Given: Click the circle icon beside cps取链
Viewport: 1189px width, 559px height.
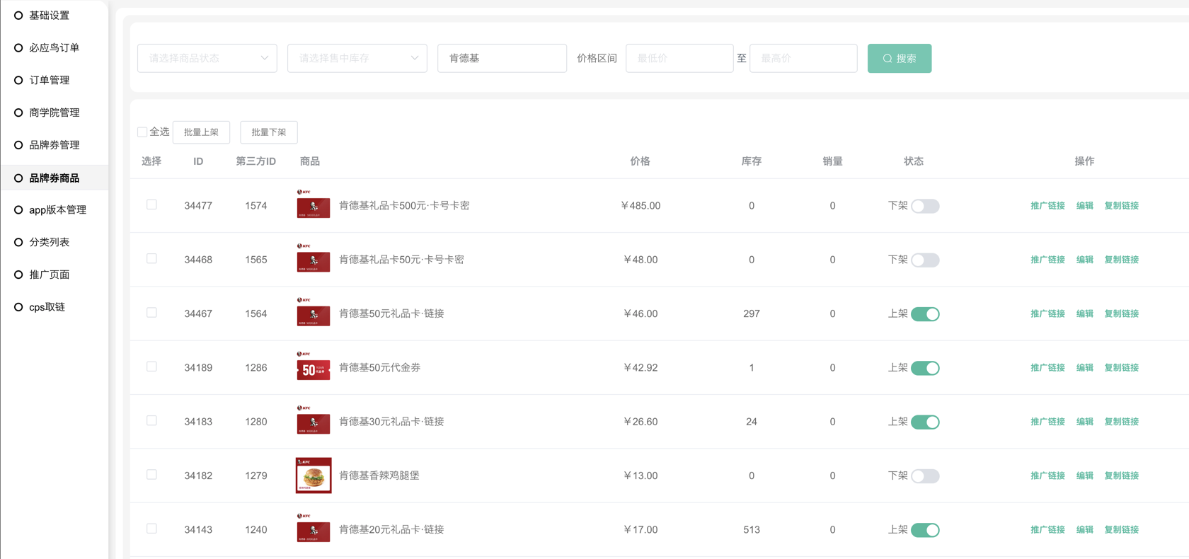Looking at the screenshot, I should [18, 307].
